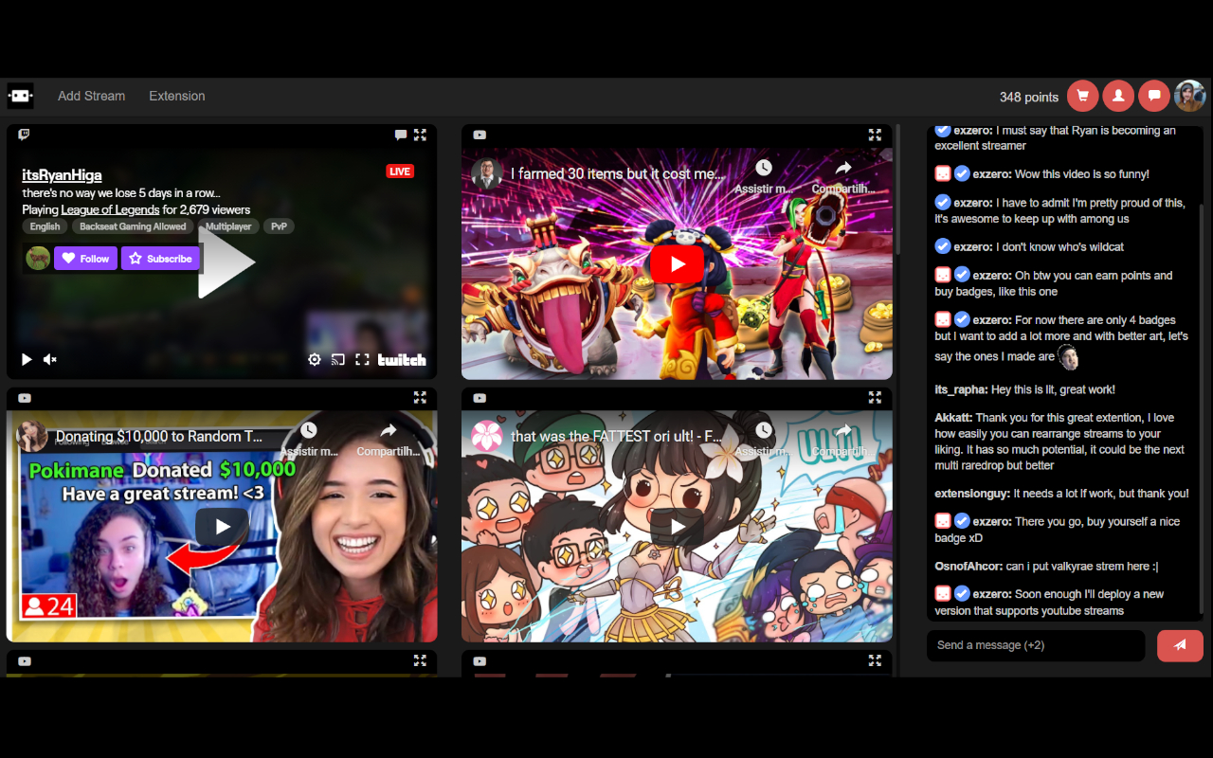The width and height of the screenshot is (1213, 758).
Task: Send the chat message with the paper plane icon
Action: pyautogui.click(x=1180, y=645)
